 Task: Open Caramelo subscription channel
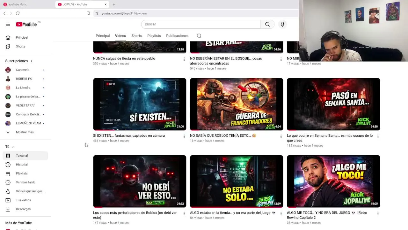[x=25, y=70]
